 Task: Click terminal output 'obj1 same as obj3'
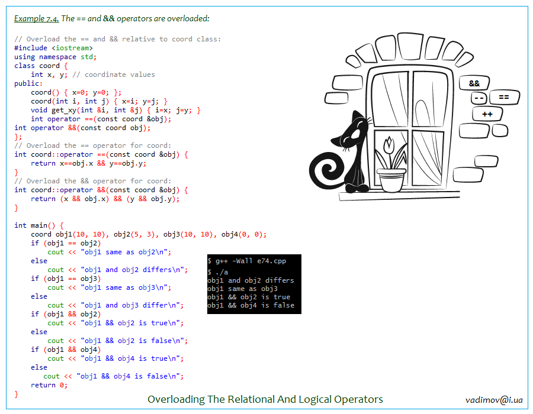pyautogui.click(x=242, y=289)
